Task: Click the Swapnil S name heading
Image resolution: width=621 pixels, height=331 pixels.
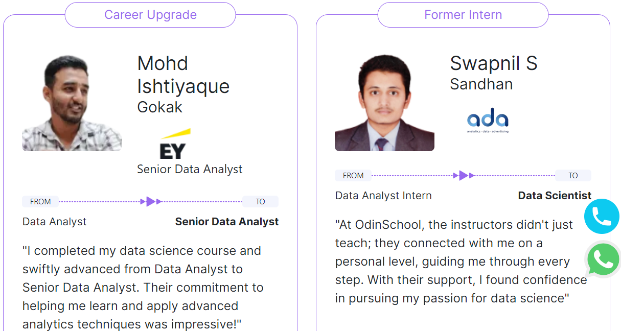Action: point(494,63)
